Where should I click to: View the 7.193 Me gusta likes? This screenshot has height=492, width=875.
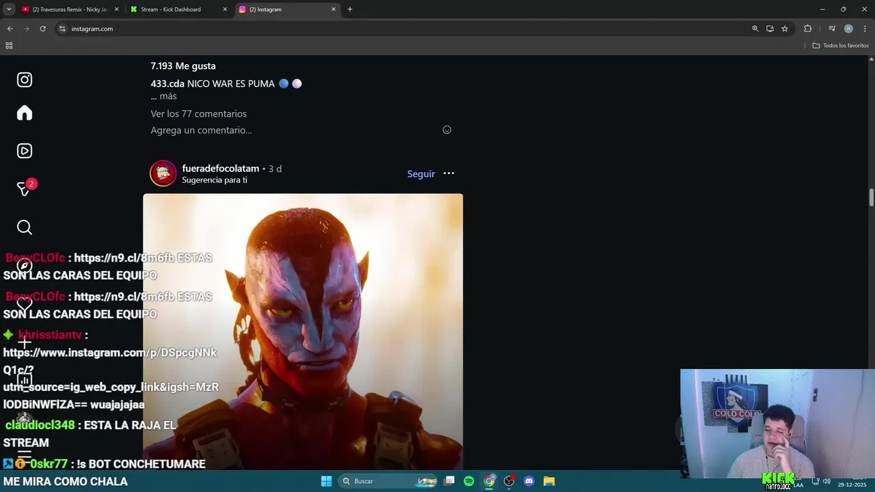tap(183, 66)
